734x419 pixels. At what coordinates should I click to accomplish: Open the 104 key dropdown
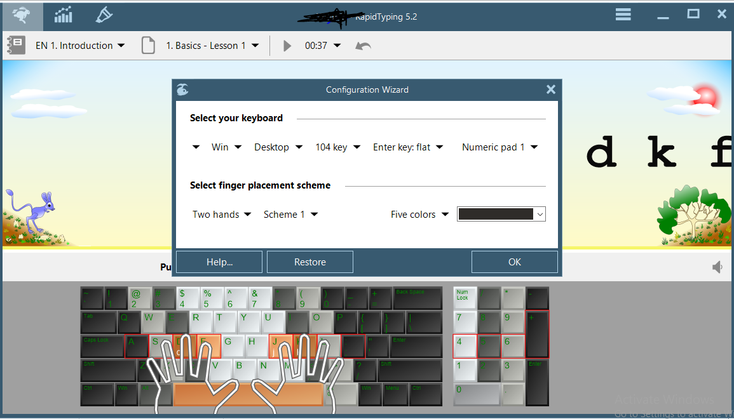coord(337,147)
